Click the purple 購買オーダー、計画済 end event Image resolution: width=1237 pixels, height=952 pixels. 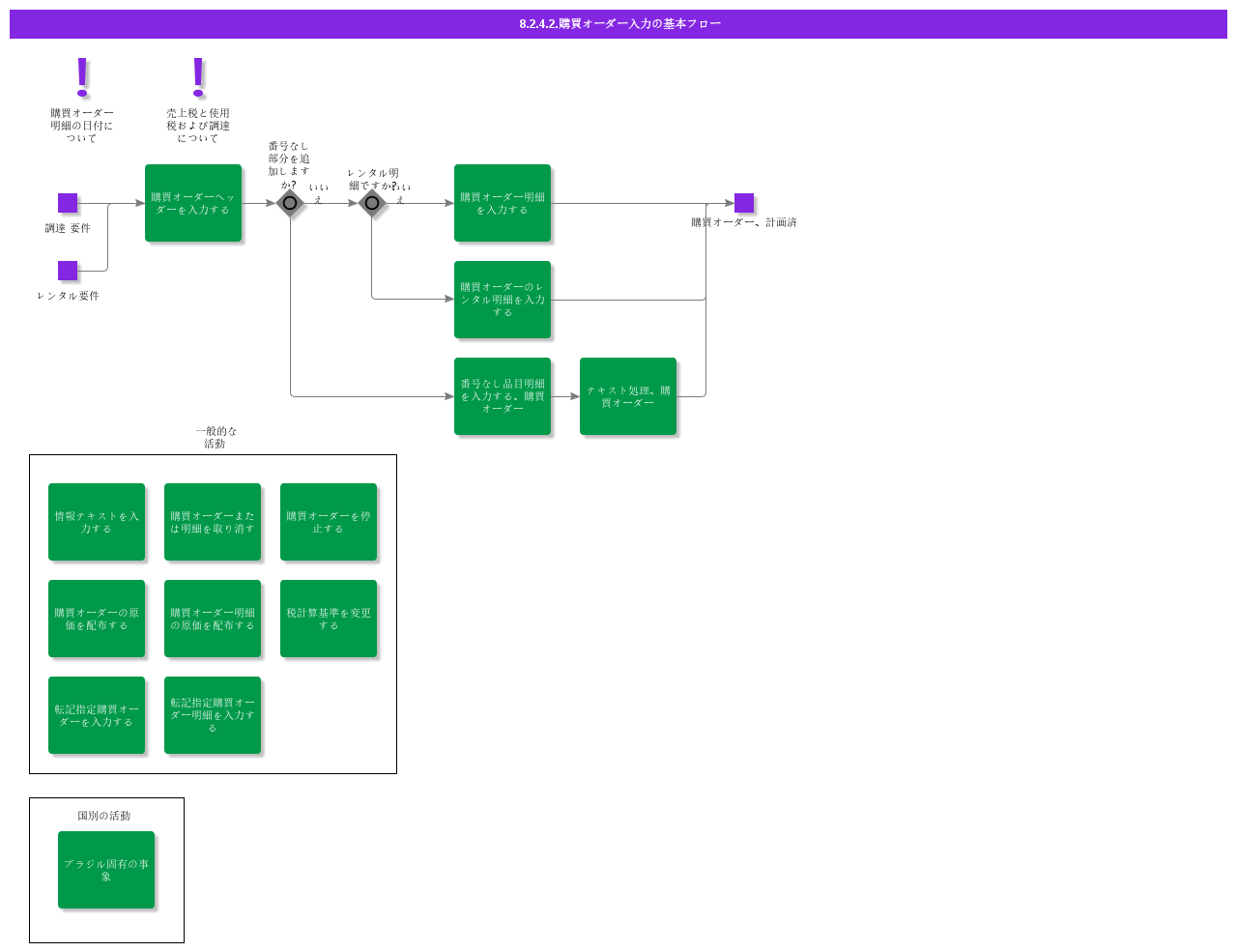tap(744, 203)
